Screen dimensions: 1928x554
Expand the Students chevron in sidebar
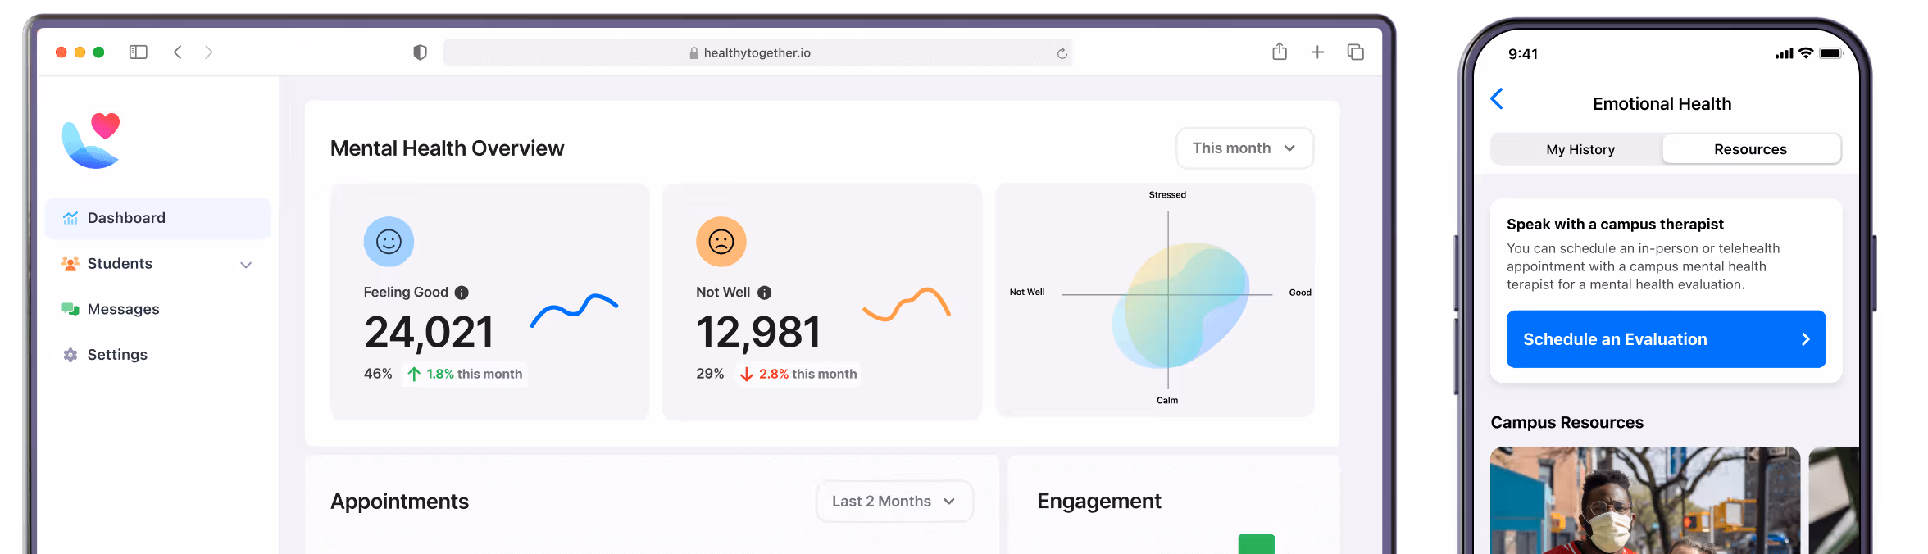[246, 265]
